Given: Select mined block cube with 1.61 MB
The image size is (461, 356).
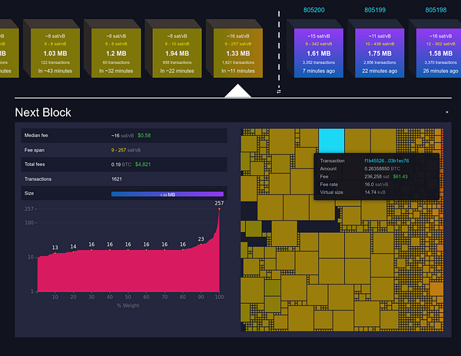Looking at the screenshot, I should (317, 50).
